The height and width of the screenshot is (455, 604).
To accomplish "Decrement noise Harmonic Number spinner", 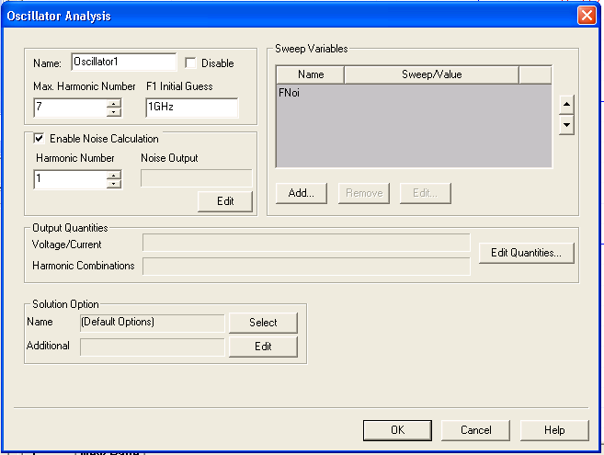I will (114, 184).
